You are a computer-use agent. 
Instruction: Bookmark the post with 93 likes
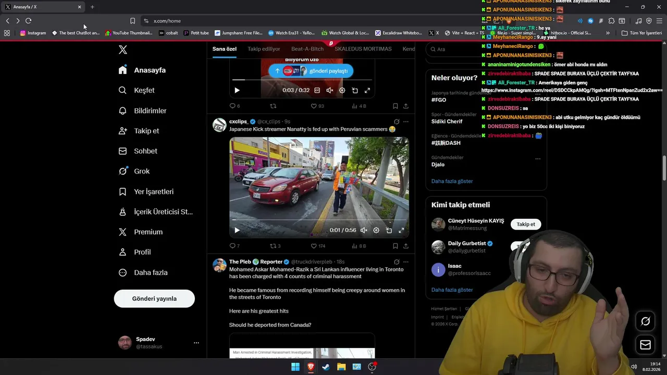click(396, 106)
